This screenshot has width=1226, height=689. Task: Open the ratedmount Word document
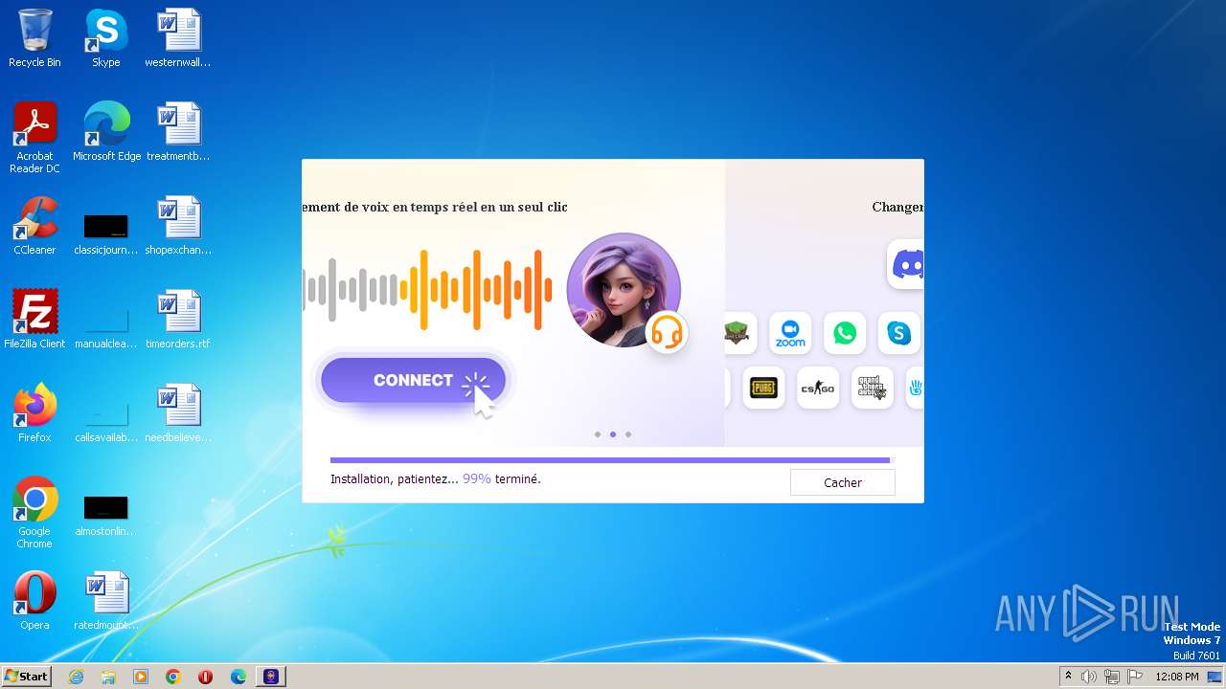(x=105, y=601)
